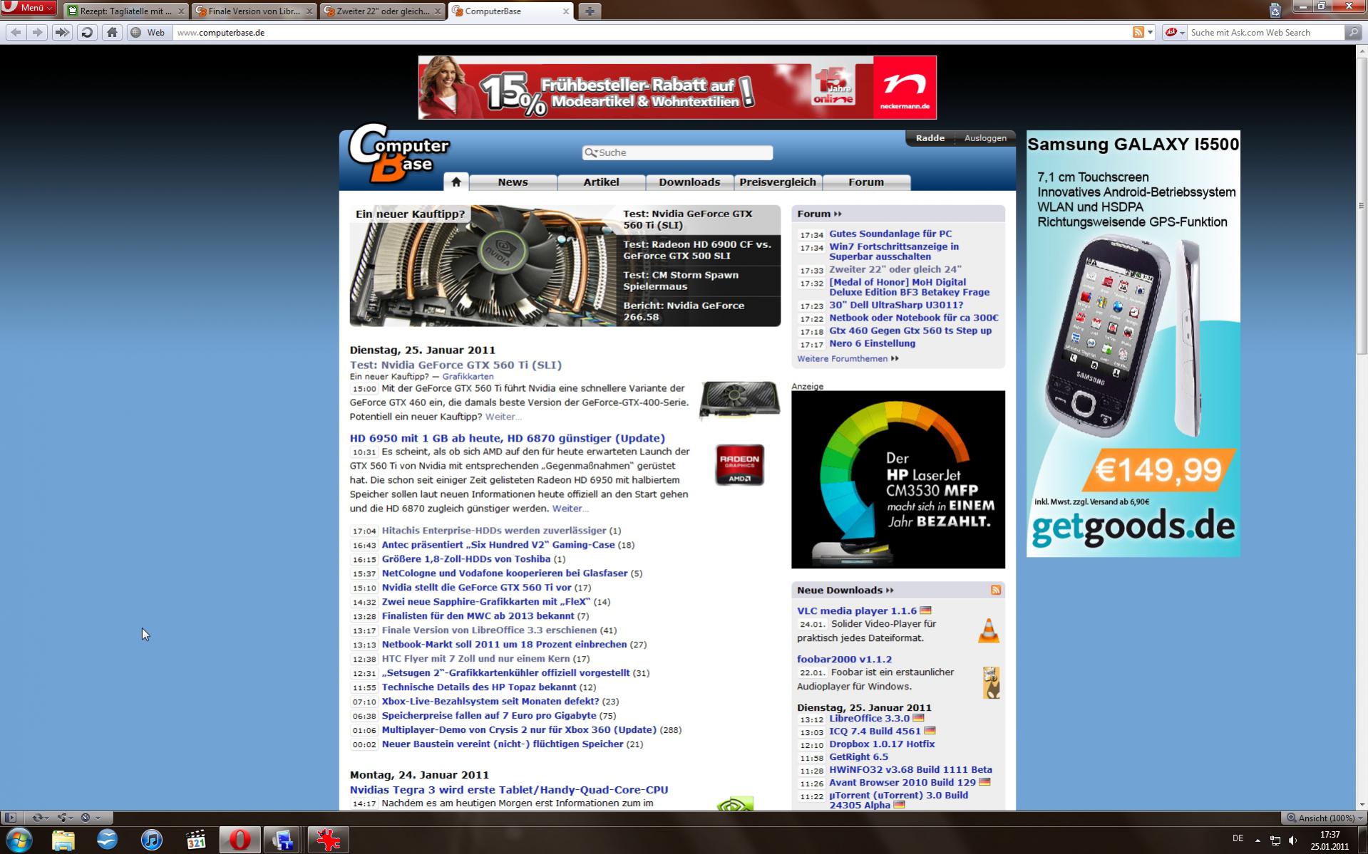Click the ComputerBase Suche search field

point(677,152)
